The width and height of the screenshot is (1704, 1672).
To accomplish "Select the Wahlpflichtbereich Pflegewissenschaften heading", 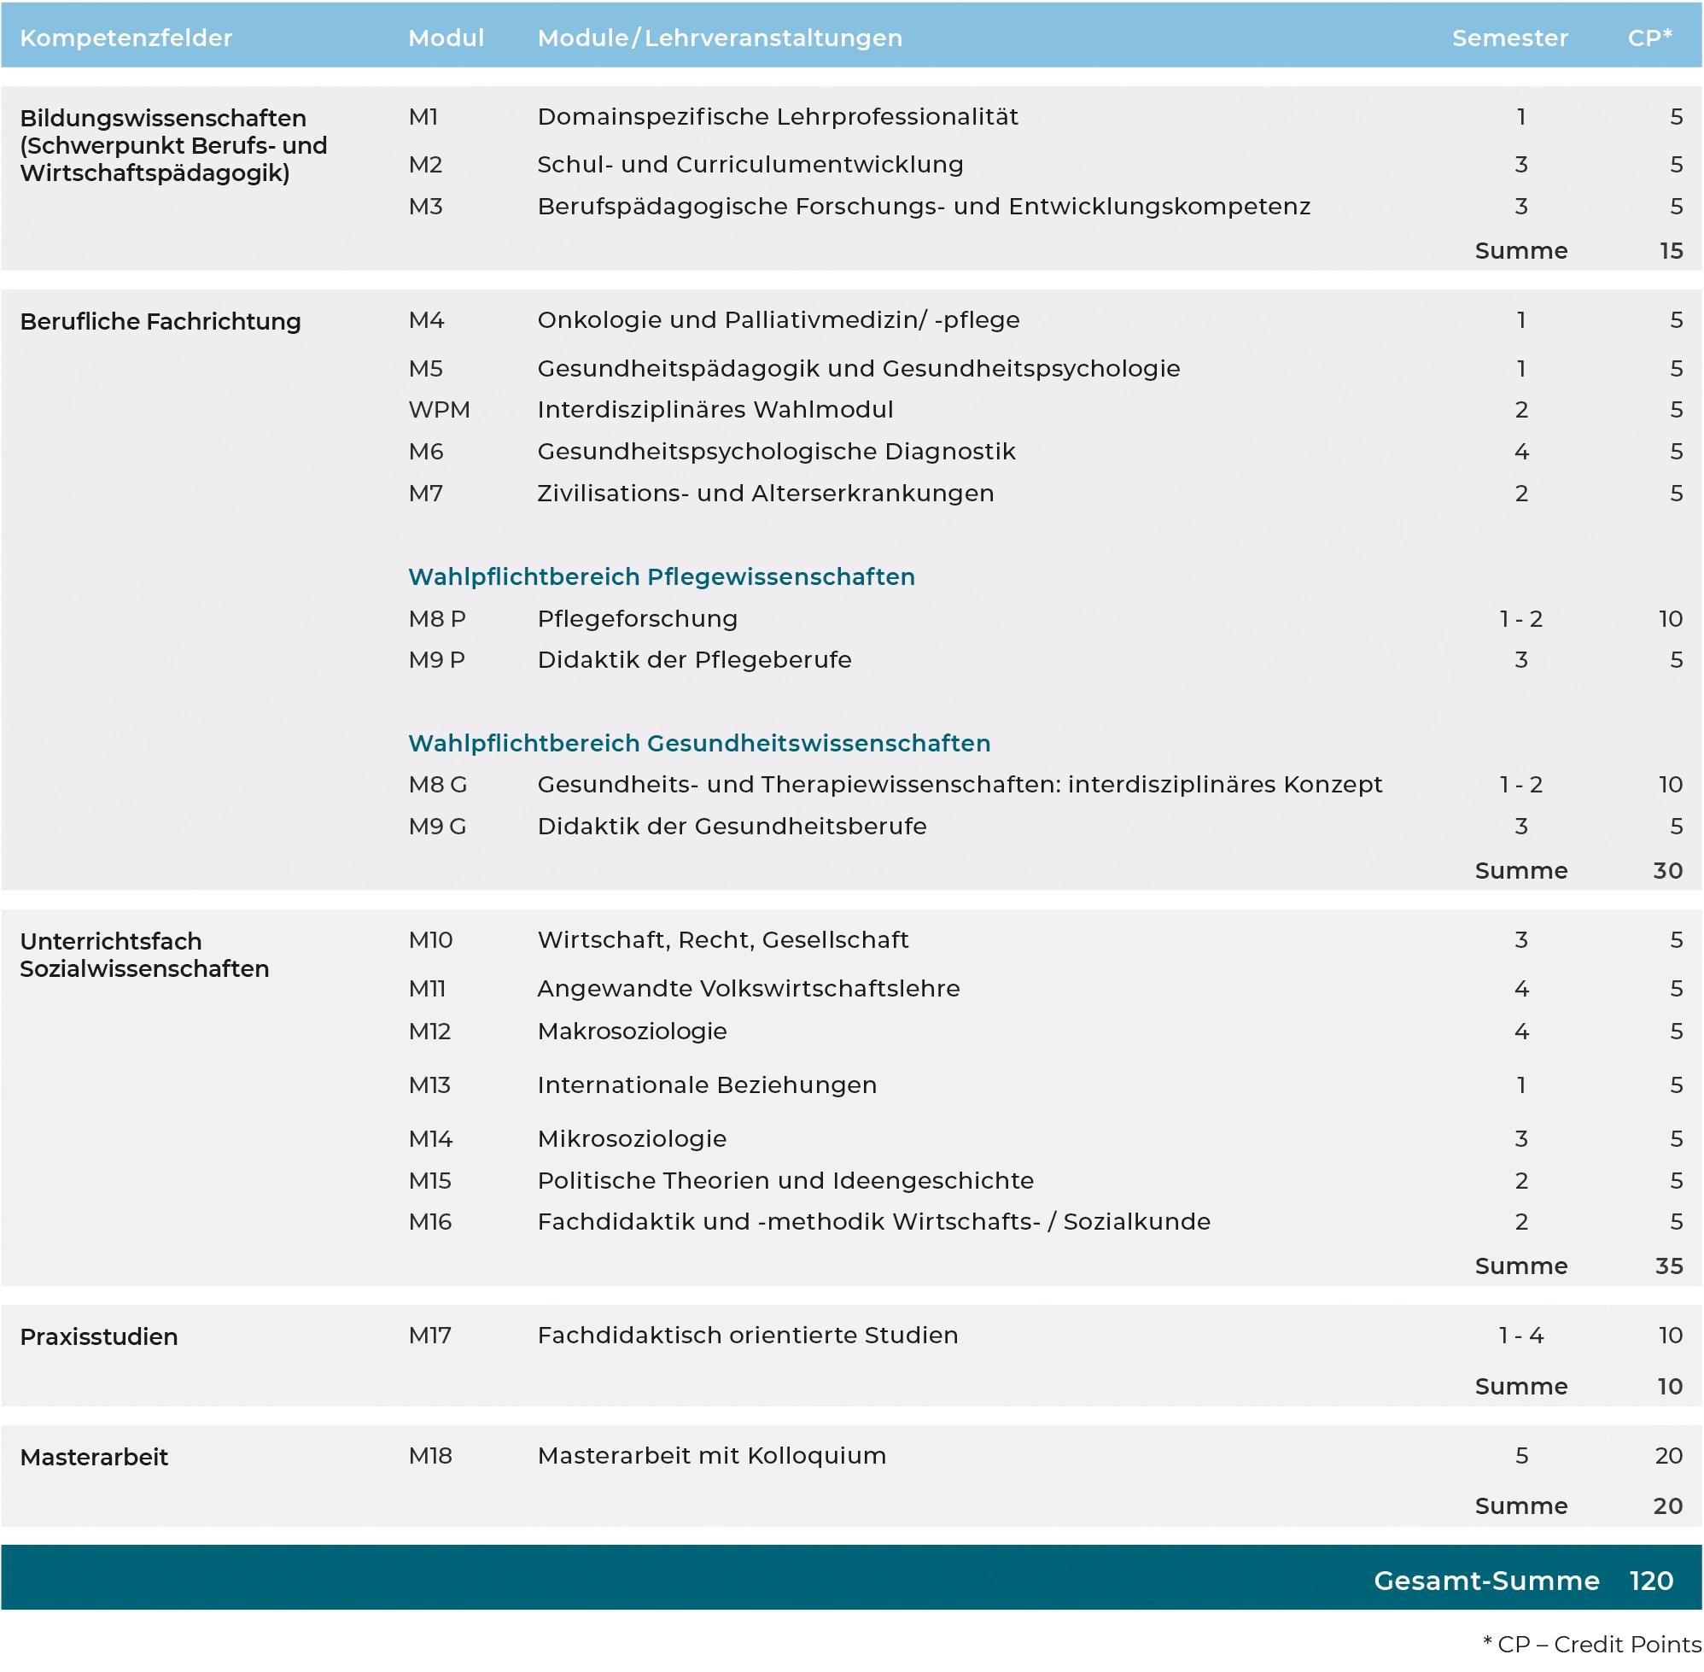I will (x=661, y=577).
